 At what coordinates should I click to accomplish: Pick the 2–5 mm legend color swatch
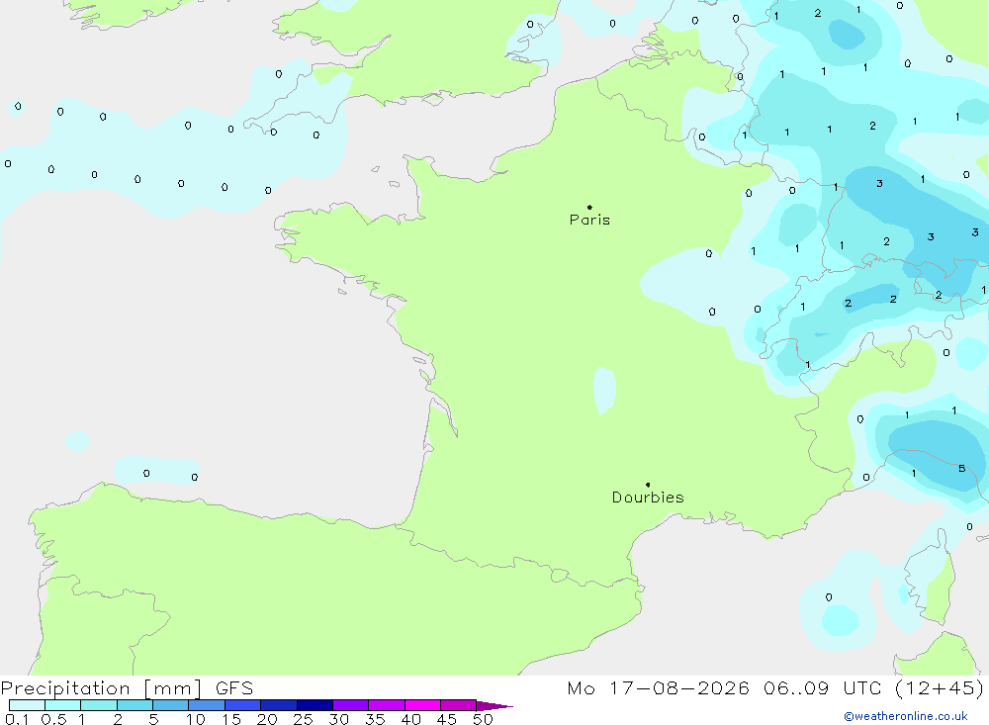[135, 705]
